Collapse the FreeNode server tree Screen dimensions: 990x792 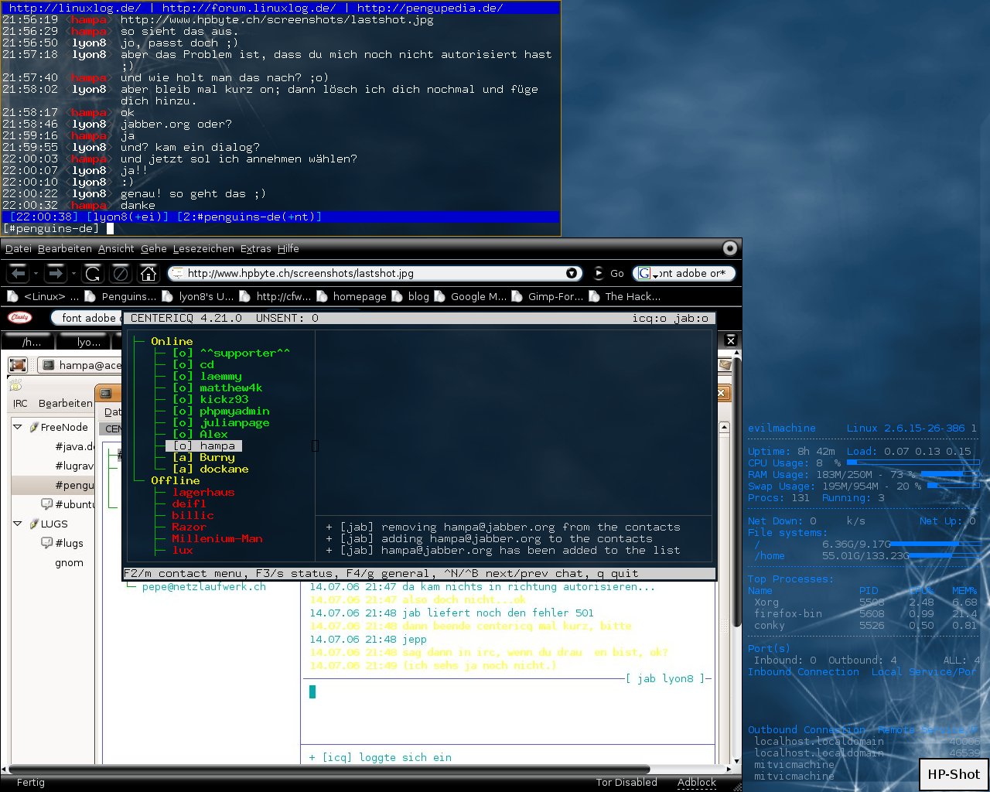18,427
